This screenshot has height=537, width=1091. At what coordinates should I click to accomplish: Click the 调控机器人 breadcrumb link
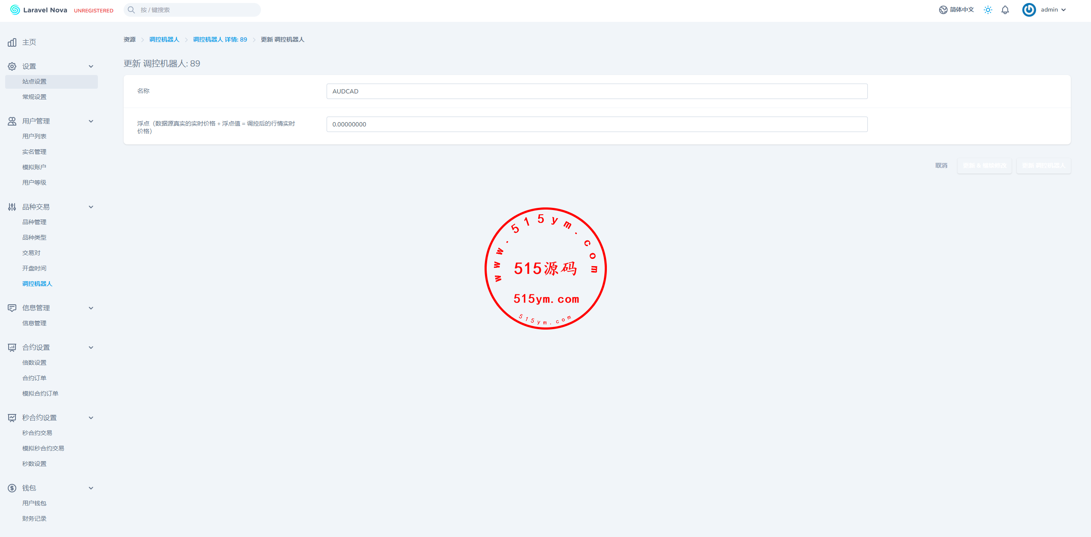164,39
